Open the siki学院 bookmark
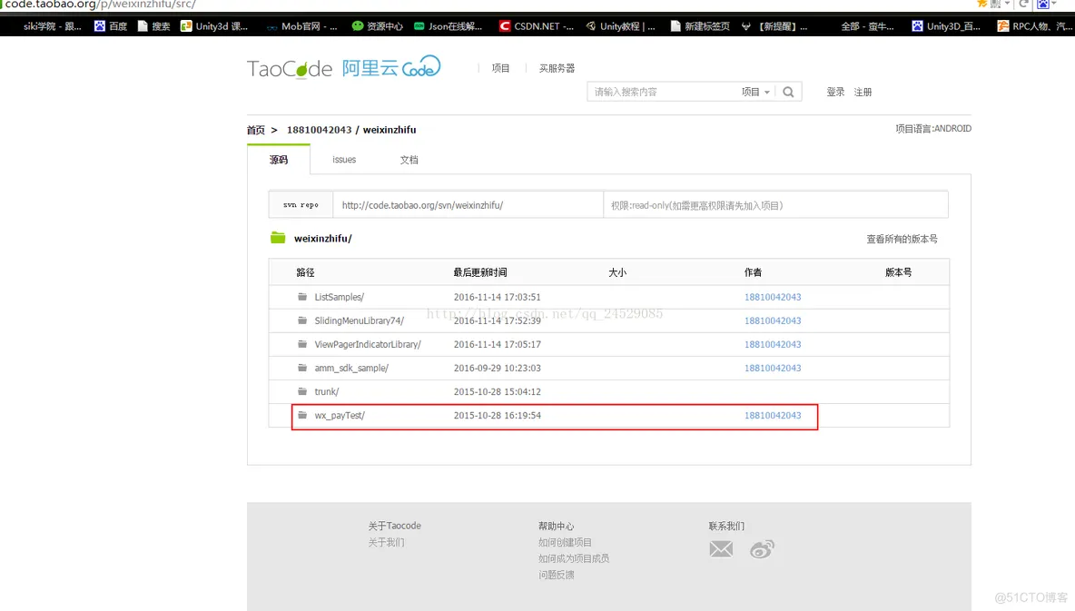 (x=52, y=26)
